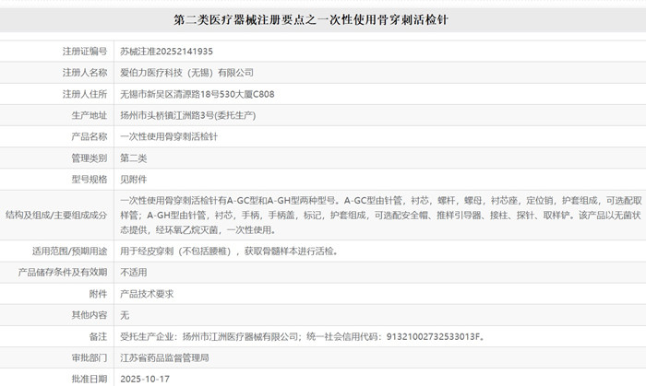Select the label 注册证编号
This screenshot has height=386, width=646.
click(85, 52)
